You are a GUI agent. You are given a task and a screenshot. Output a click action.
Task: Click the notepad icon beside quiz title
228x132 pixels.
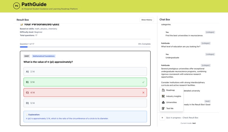click(x=21, y=24)
